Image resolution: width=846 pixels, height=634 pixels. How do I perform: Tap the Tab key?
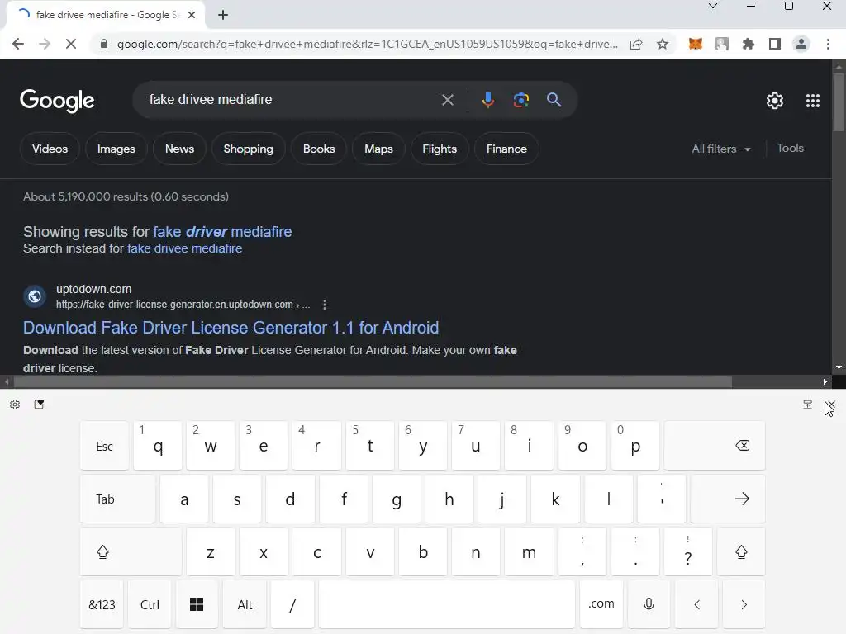pyautogui.click(x=117, y=499)
